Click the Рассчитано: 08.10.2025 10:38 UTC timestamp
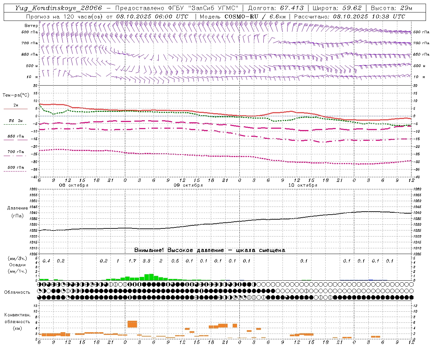This screenshot has height=345, width=431. (350, 16)
